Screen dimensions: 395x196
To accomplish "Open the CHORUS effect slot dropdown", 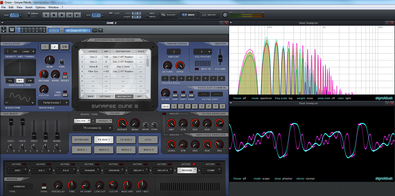I will (x=114, y=170).
